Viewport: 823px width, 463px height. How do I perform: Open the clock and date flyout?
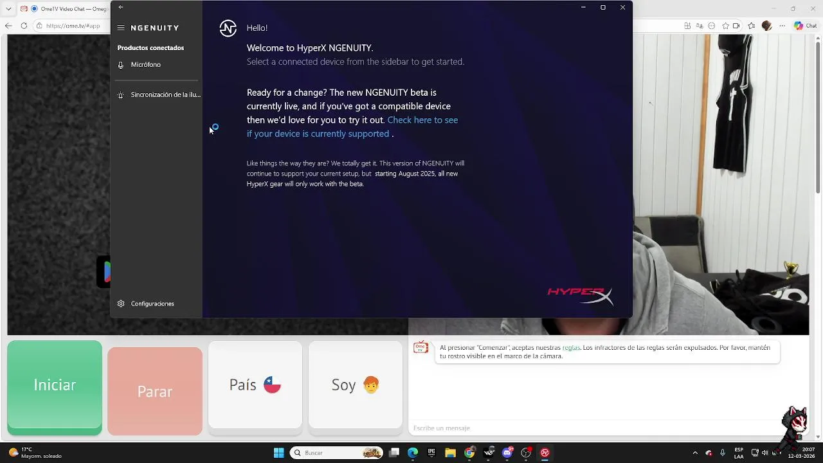pyautogui.click(x=801, y=453)
